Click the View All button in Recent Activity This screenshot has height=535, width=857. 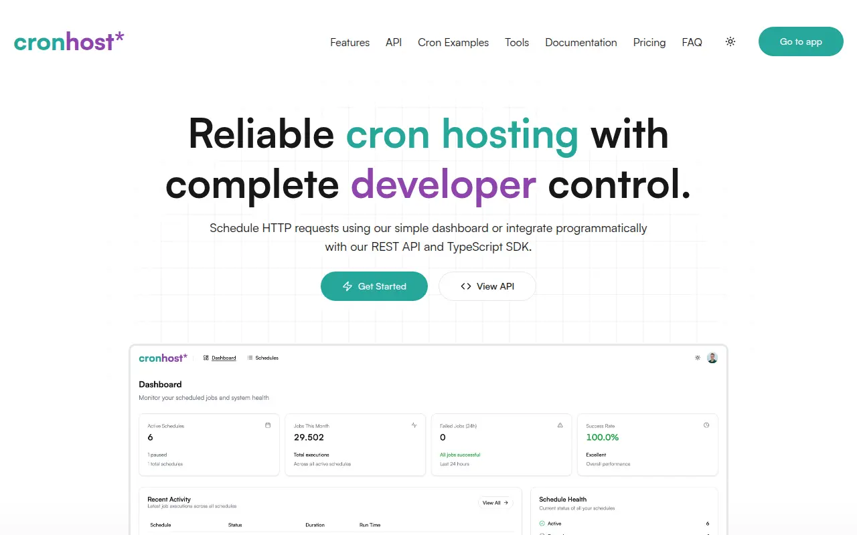coord(495,502)
